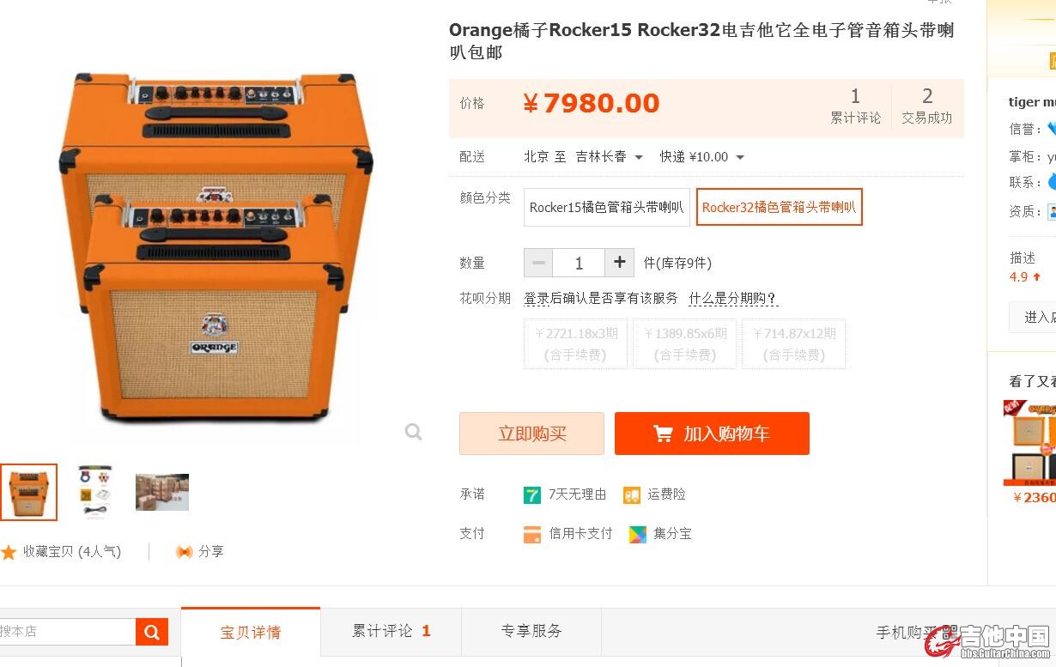Increase quantity with the plus button
Screen dimensions: 1056x667
619,263
